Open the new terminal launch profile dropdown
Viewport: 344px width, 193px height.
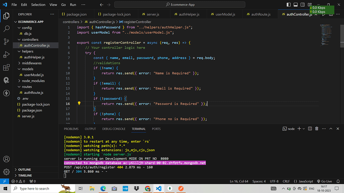click(x=304, y=129)
